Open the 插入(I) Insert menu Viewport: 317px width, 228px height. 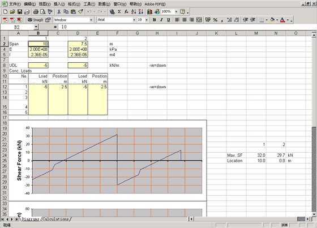click(59, 4)
